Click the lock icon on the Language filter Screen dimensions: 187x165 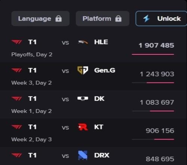point(58,19)
